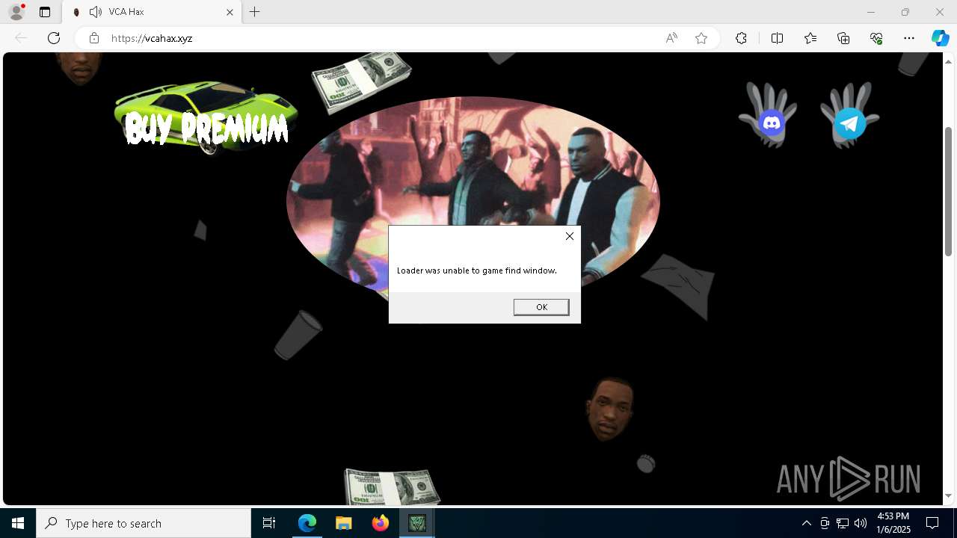
Task: Click OK in the loader error dialog
Action: 541,307
